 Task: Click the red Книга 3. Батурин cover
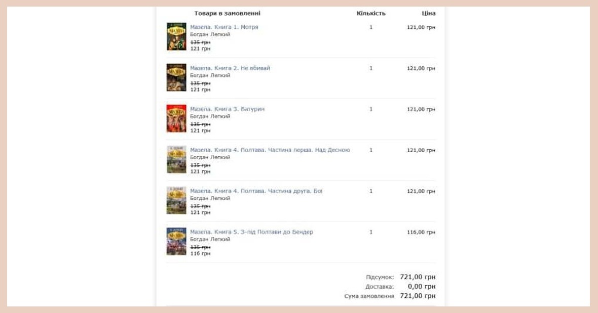pos(176,119)
